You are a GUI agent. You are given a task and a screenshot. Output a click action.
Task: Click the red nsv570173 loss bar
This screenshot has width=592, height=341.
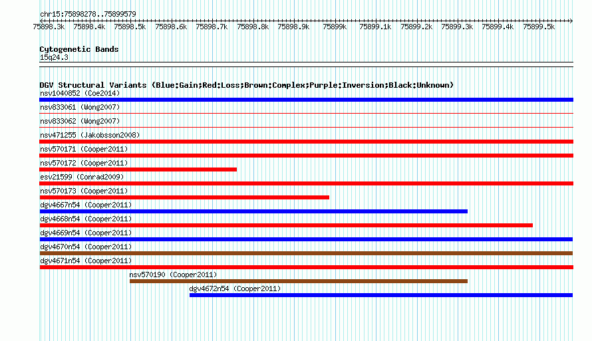184,197
